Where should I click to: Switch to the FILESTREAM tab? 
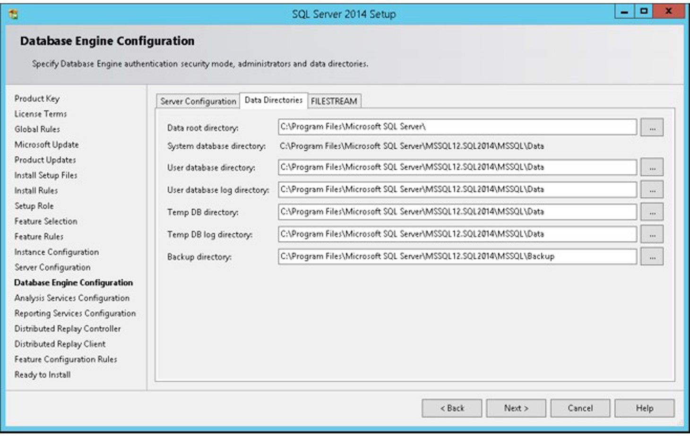(333, 101)
